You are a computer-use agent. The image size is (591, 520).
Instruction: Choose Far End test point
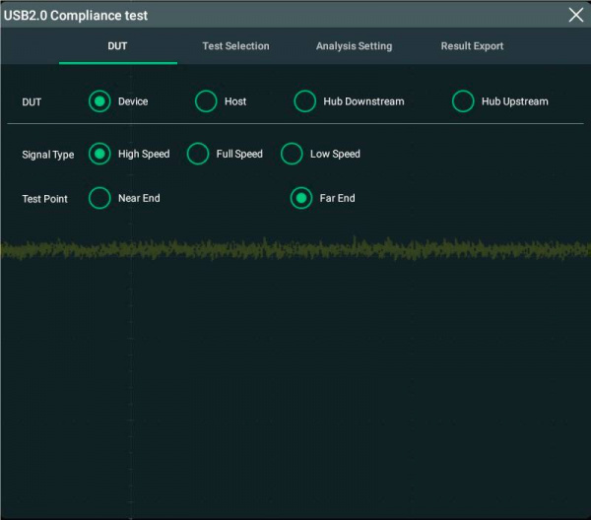point(301,198)
